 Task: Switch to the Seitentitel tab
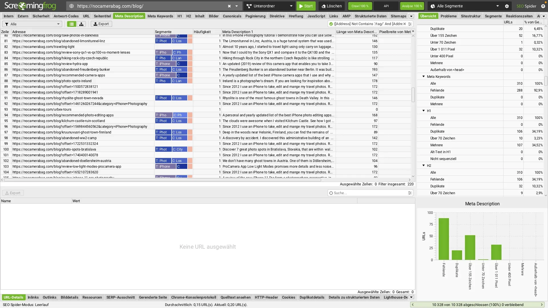point(102,16)
